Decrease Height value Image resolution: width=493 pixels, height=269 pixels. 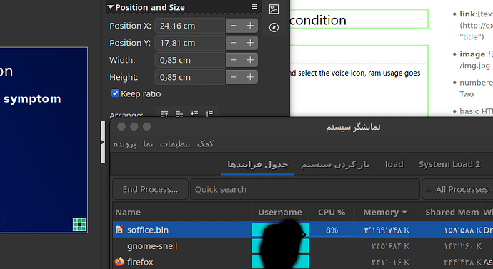point(234,77)
